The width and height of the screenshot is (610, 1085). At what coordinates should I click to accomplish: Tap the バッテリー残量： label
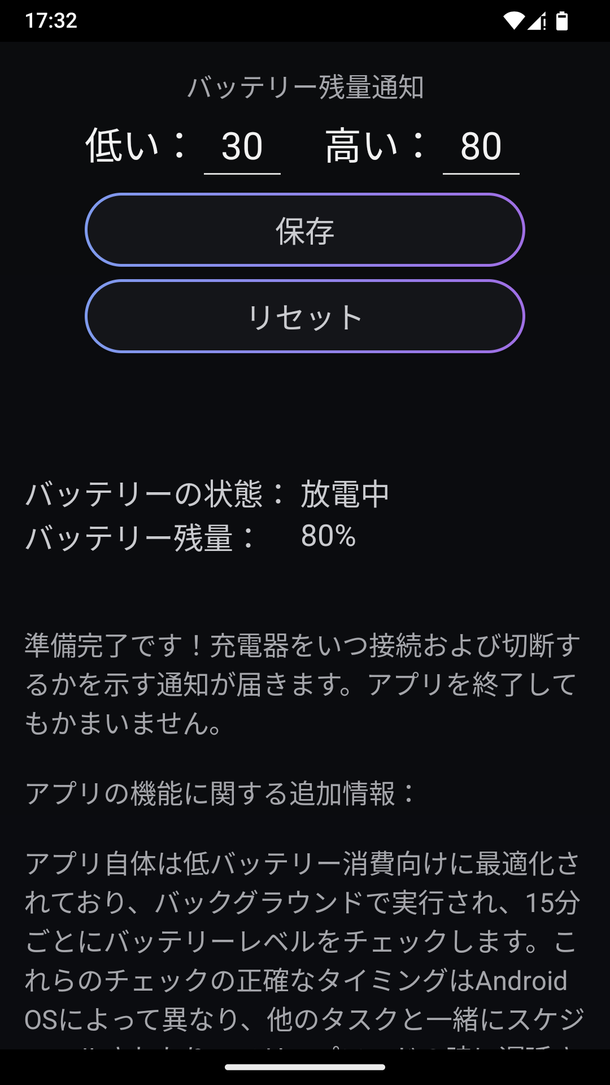click(x=141, y=537)
